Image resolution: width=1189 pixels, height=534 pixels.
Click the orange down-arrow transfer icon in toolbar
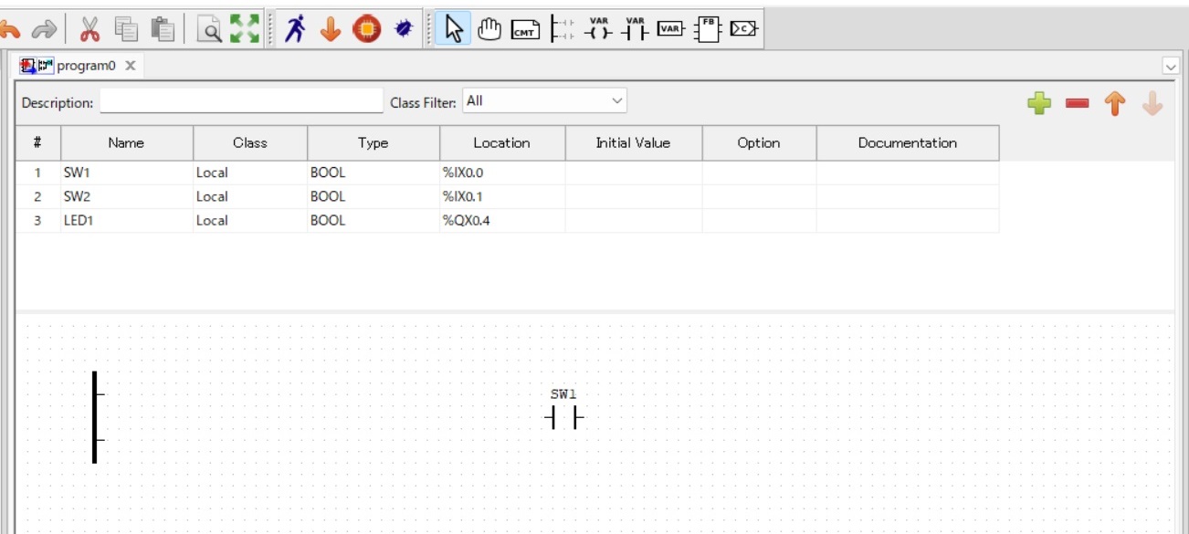(330, 30)
